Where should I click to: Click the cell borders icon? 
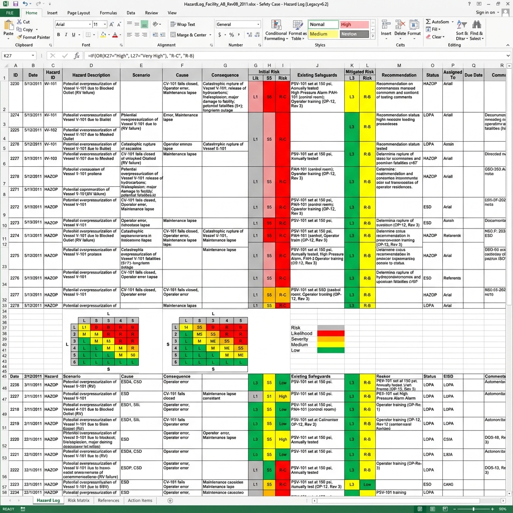(x=88, y=35)
